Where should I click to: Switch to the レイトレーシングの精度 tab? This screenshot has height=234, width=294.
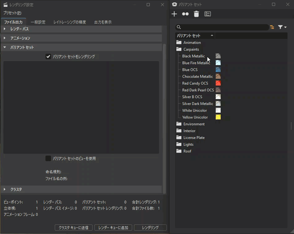coord(70,22)
